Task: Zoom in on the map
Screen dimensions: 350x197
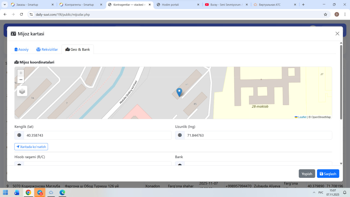Action: pyautogui.click(x=21, y=73)
